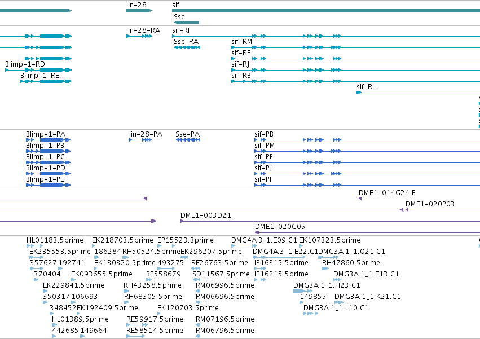Viewport: 480px width, 339px height.
Task: Select the IP16315.5prime EST label
Action: 281,263
